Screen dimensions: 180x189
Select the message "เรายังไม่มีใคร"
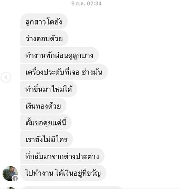(x=46, y=140)
